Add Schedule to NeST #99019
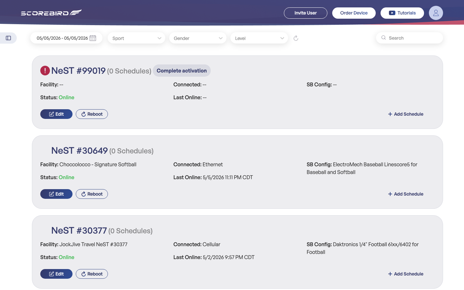Viewport: 464px width, 290px height. click(x=406, y=114)
